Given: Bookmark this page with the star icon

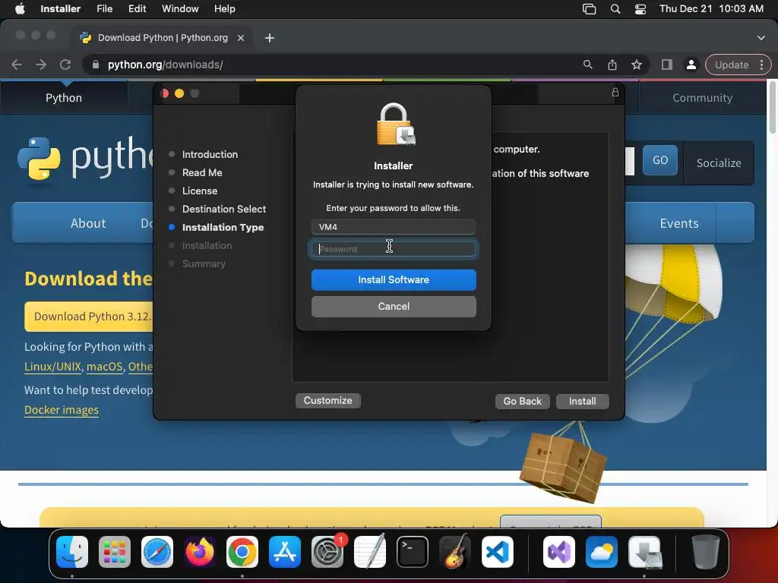Looking at the screenshot, I should click(637, 65).
